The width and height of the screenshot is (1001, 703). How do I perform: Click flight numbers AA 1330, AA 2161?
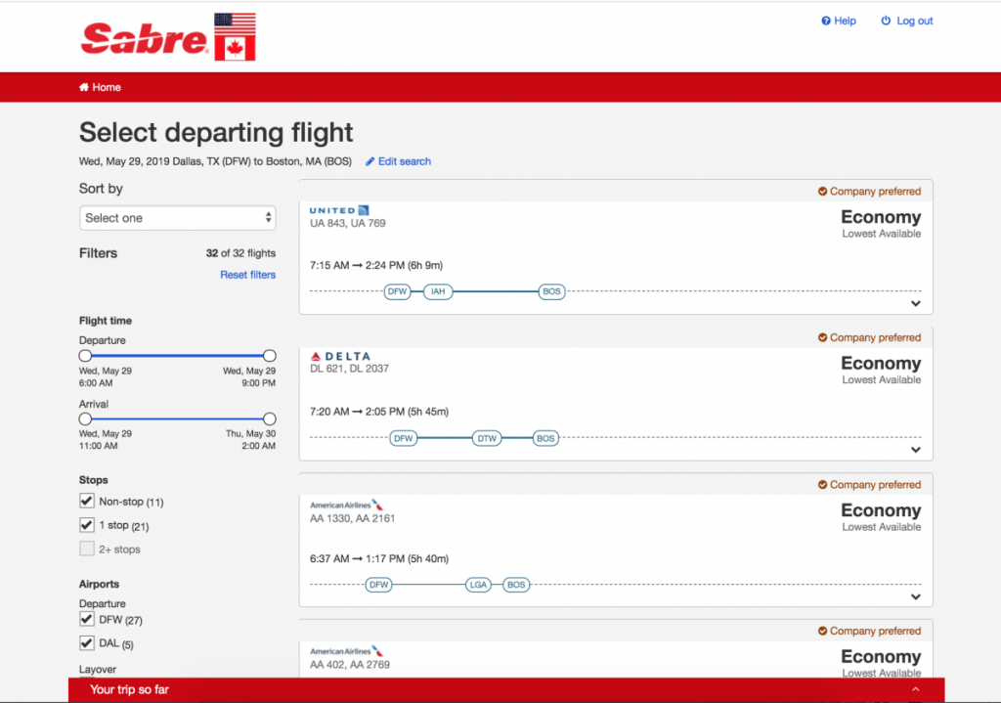click(352, 518)
